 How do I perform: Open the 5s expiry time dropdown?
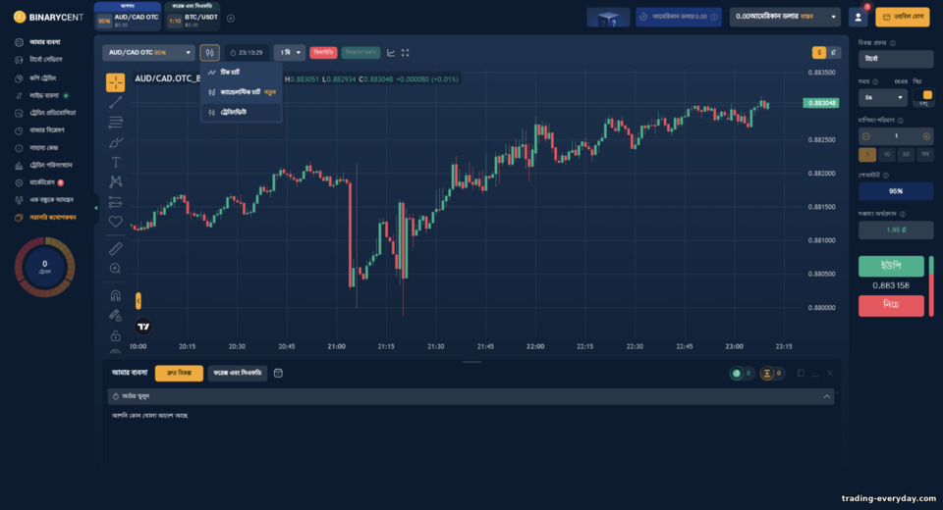click(x=882, y=97)
